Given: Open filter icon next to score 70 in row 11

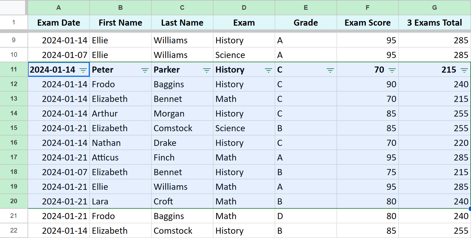Looking at the screenshot, I should click(392, 70).
